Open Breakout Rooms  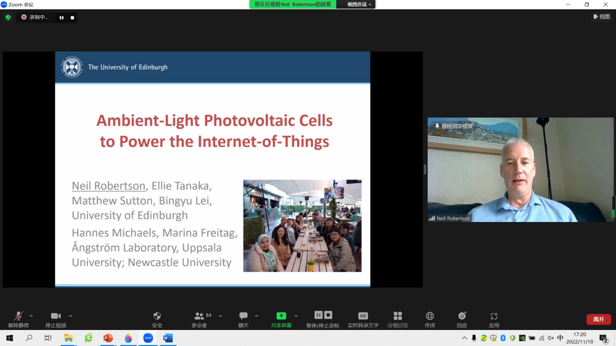(x=398, y=317)
